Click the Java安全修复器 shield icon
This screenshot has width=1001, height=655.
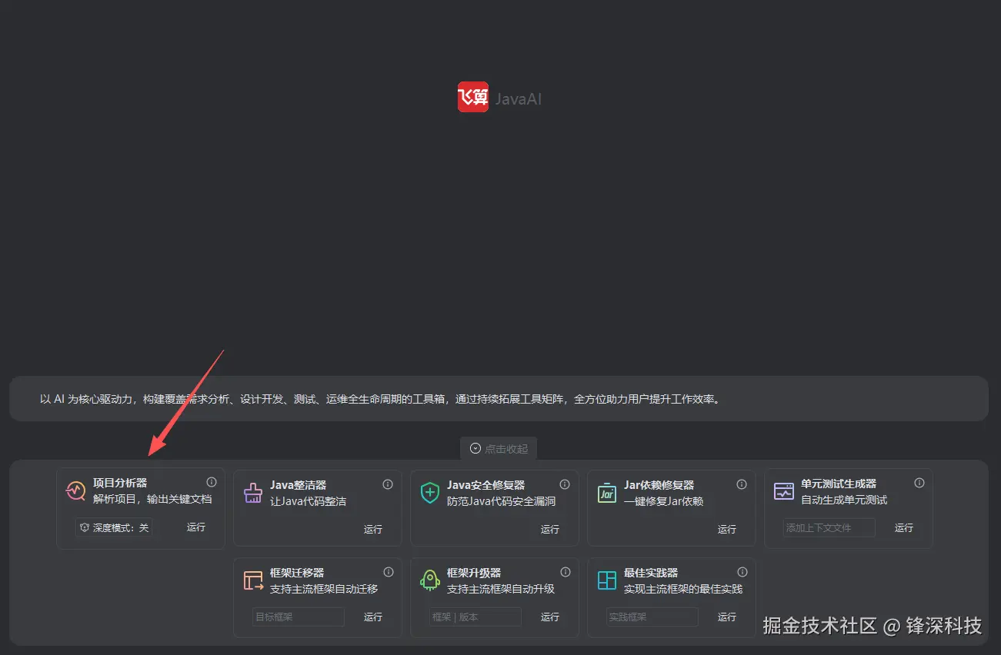430,493
